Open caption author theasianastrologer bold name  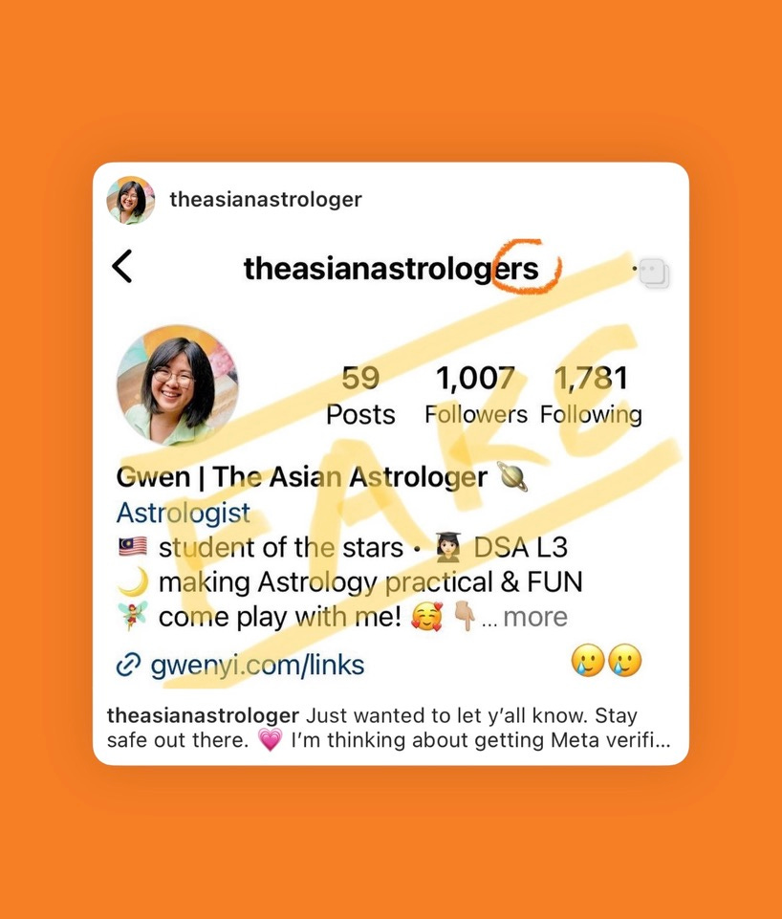(203, 715)
